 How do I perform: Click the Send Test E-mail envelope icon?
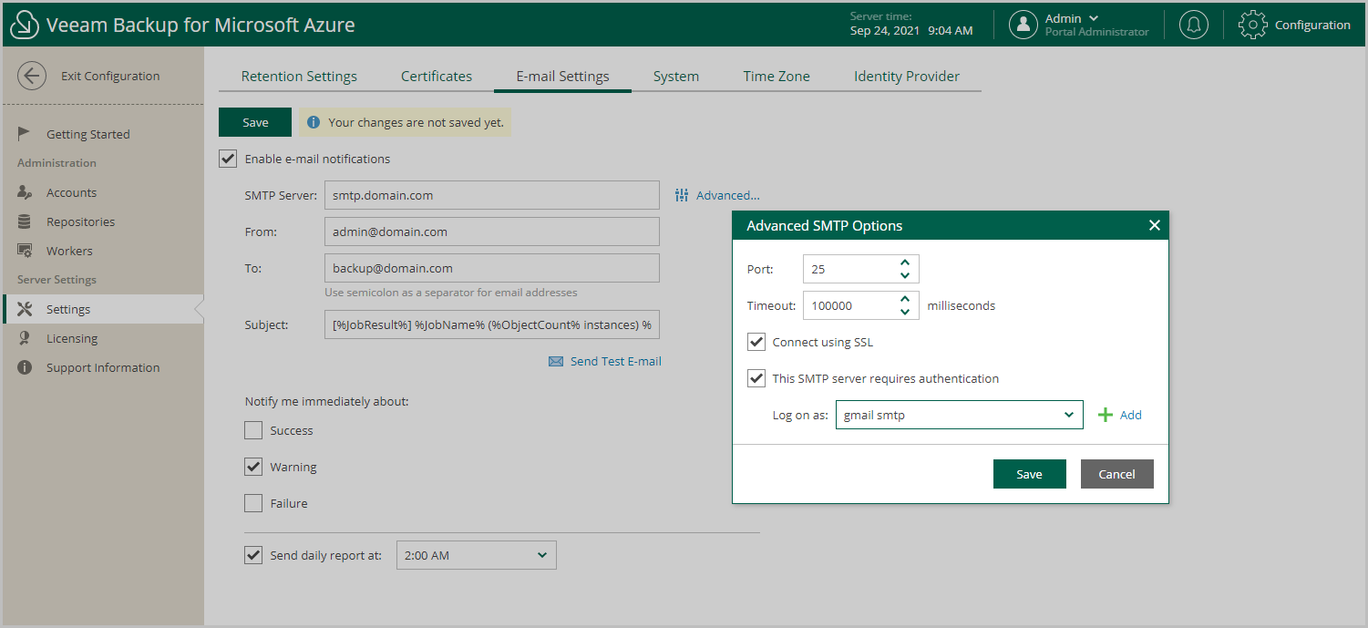[556, 362]
